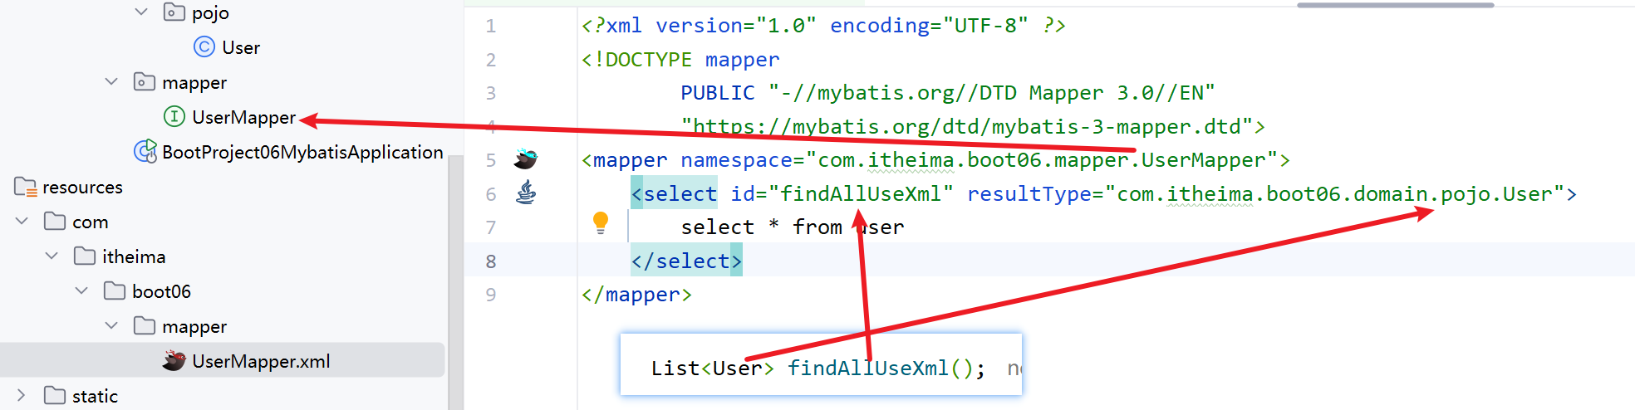Select the boot06 folder label
This screenshot has height=410, width=1635.
pos(161,291)
